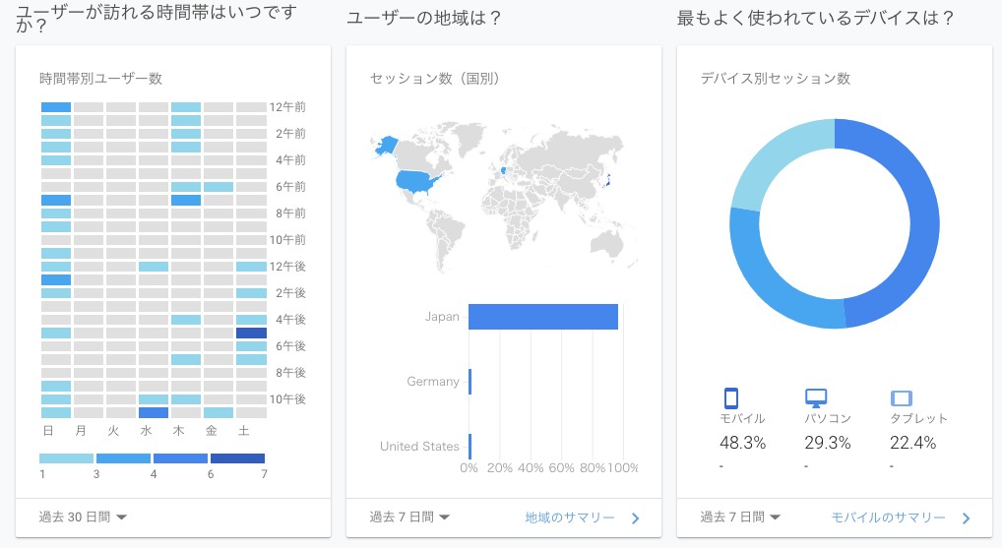Click the mobile device icon

(731, 397)
